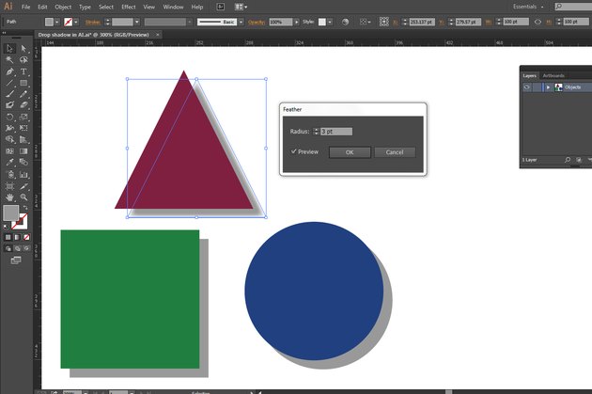Viewport: 592px width, 394px height.
Task: Select the Mesh tool
Action: pos(9,151)
